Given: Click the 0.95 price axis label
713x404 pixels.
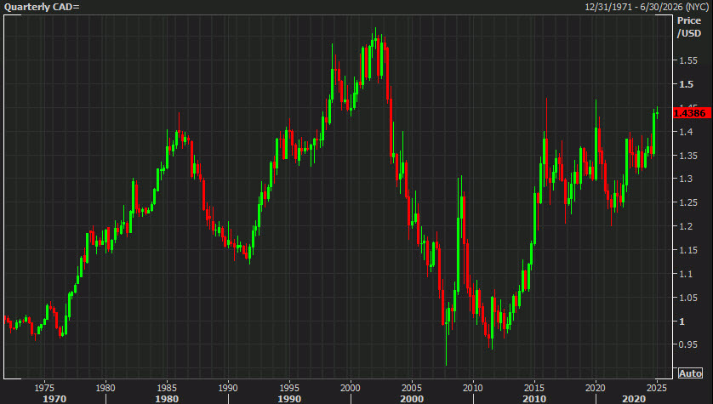Looking at the screenshot, I should [x=688, y=344].
